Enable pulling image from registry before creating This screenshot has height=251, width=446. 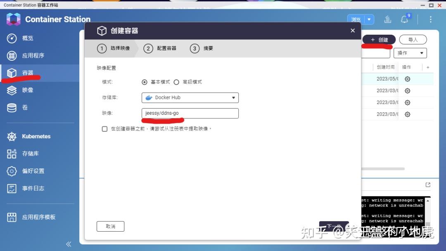104,129
